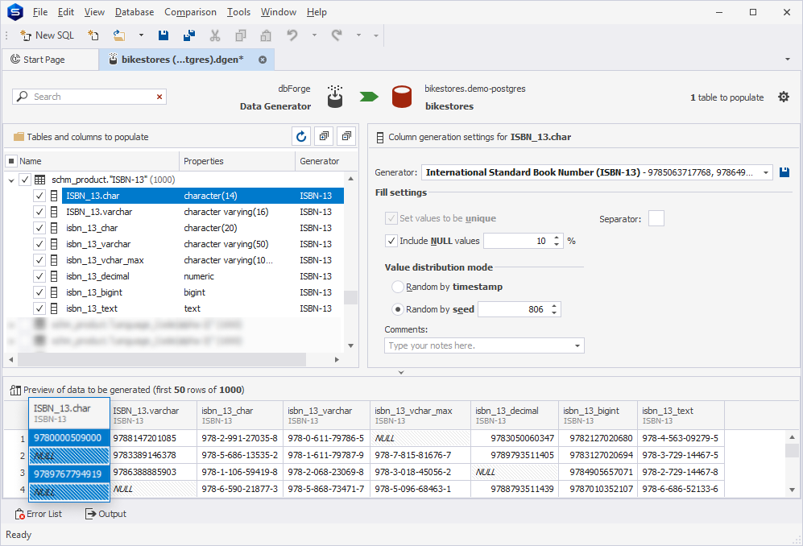Screen dimensions: 803x546
Task: Click the Copy icon in toolbar
Action: point(240,35)
